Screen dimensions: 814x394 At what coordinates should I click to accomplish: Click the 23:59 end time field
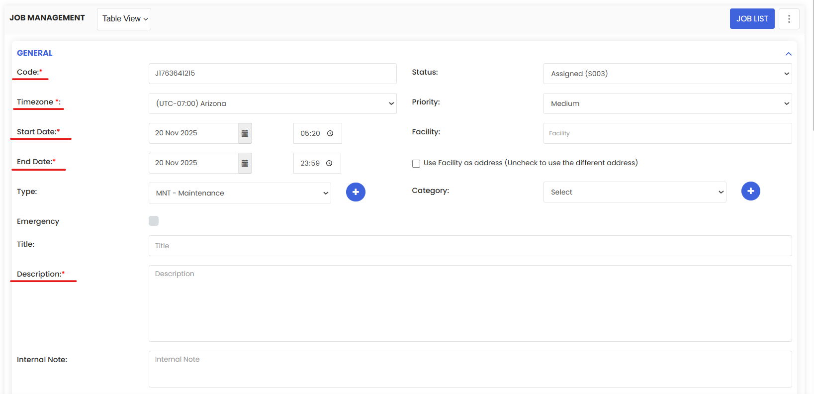tap(317, 163)
